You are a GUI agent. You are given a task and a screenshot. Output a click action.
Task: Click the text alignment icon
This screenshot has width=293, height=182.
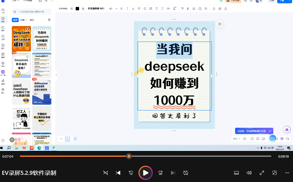[x=157, y=9]
